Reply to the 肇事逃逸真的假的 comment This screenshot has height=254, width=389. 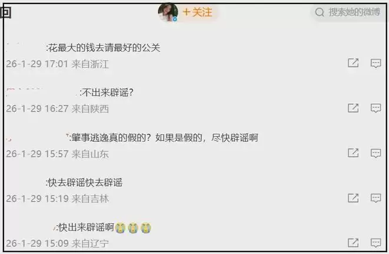[x=375, y=153]
